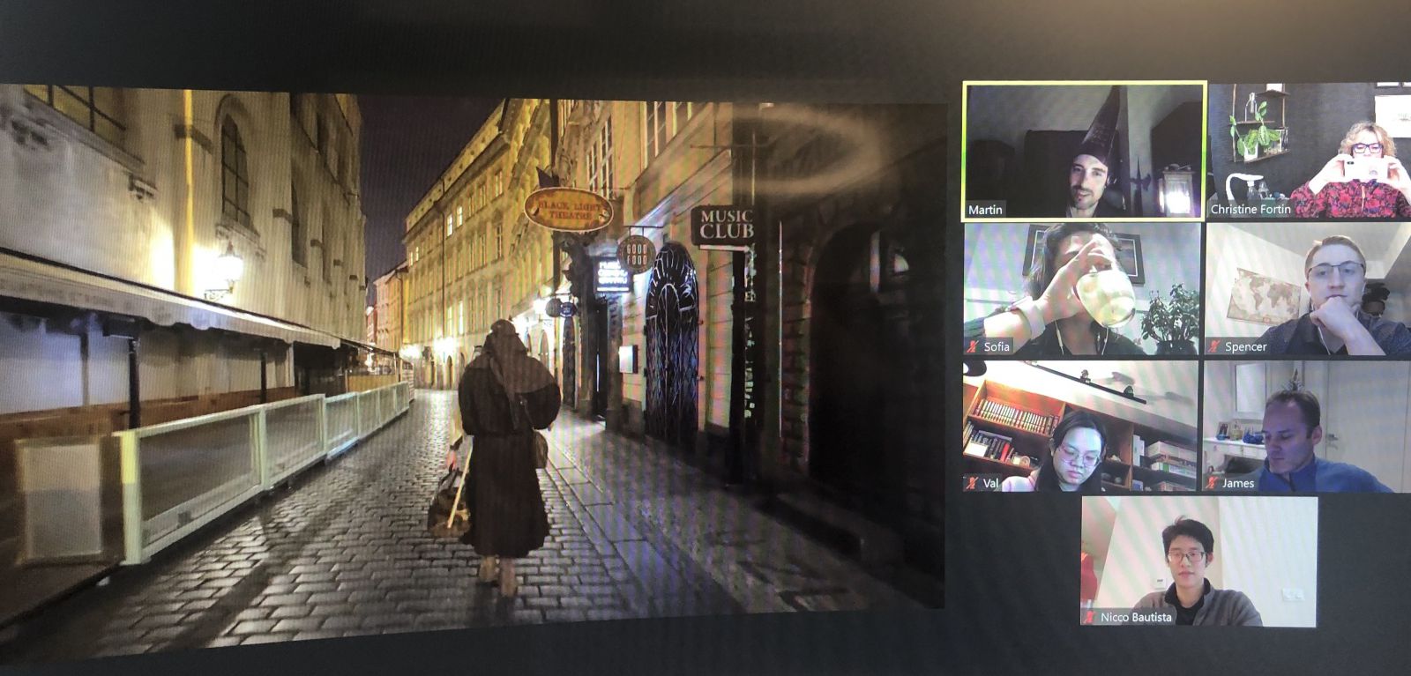Click the Sofia name label
The width and height of the screenshot is (1411, 676).
997,346
